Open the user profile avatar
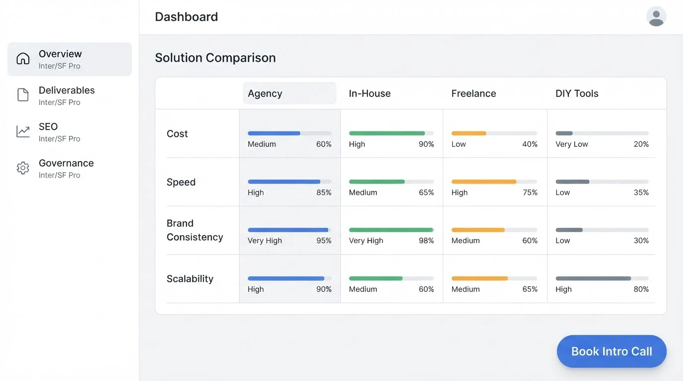The image size is (683, 381). [656, 16]
